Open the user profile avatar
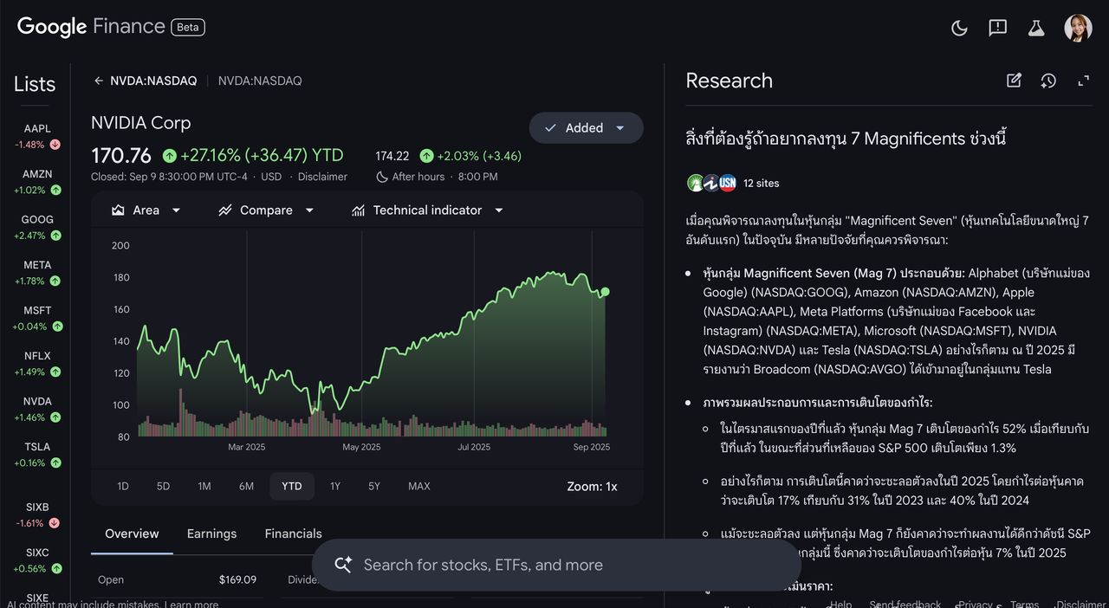 coord(1078,28)
